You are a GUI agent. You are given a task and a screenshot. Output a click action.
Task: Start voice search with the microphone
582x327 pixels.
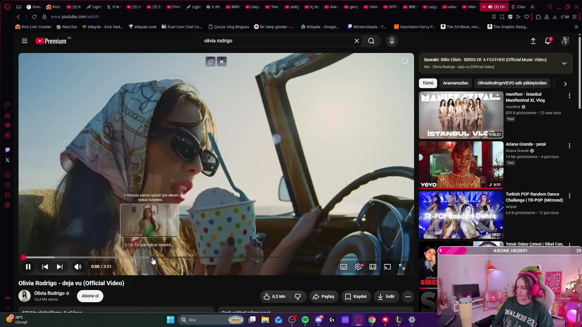pyautogui.click(x=392, y=41)
